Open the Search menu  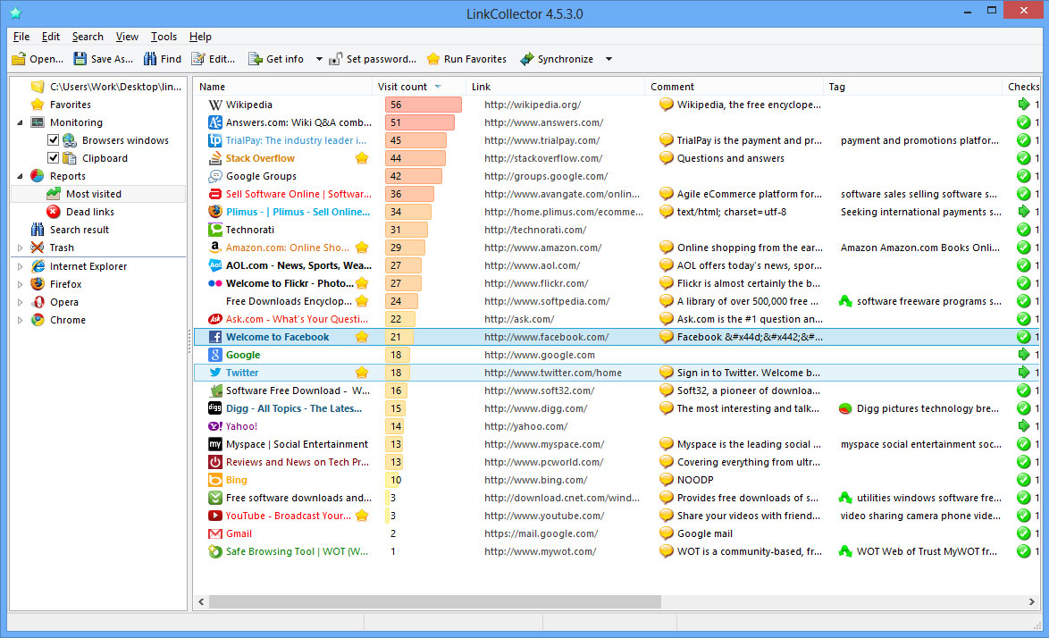click(x=87, y=37)
